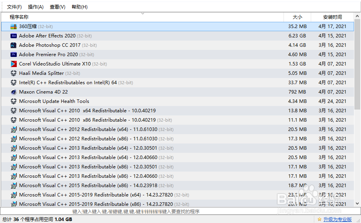The width and height of the screenshot is (361, 223).
Task: Click the scrollbar down arrow
Action: tap(357, 204)
